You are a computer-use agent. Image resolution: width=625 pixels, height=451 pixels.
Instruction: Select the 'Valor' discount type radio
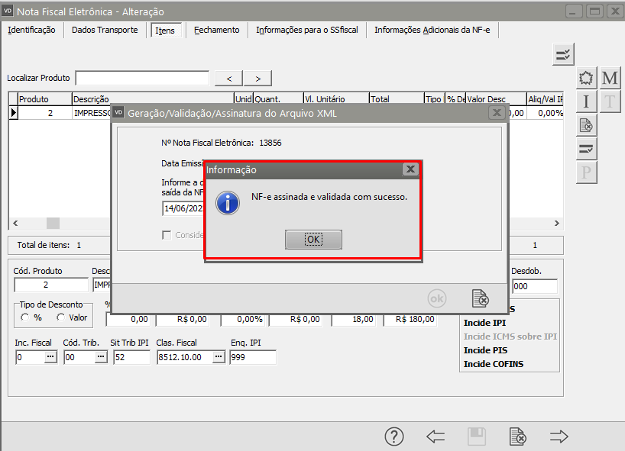[x=60, y=317]
